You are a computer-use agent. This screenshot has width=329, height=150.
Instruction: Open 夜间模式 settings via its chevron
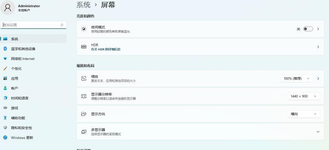click(318, 29)
